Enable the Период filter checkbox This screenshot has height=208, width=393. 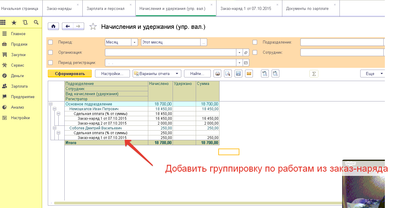(x=51, y=42)
